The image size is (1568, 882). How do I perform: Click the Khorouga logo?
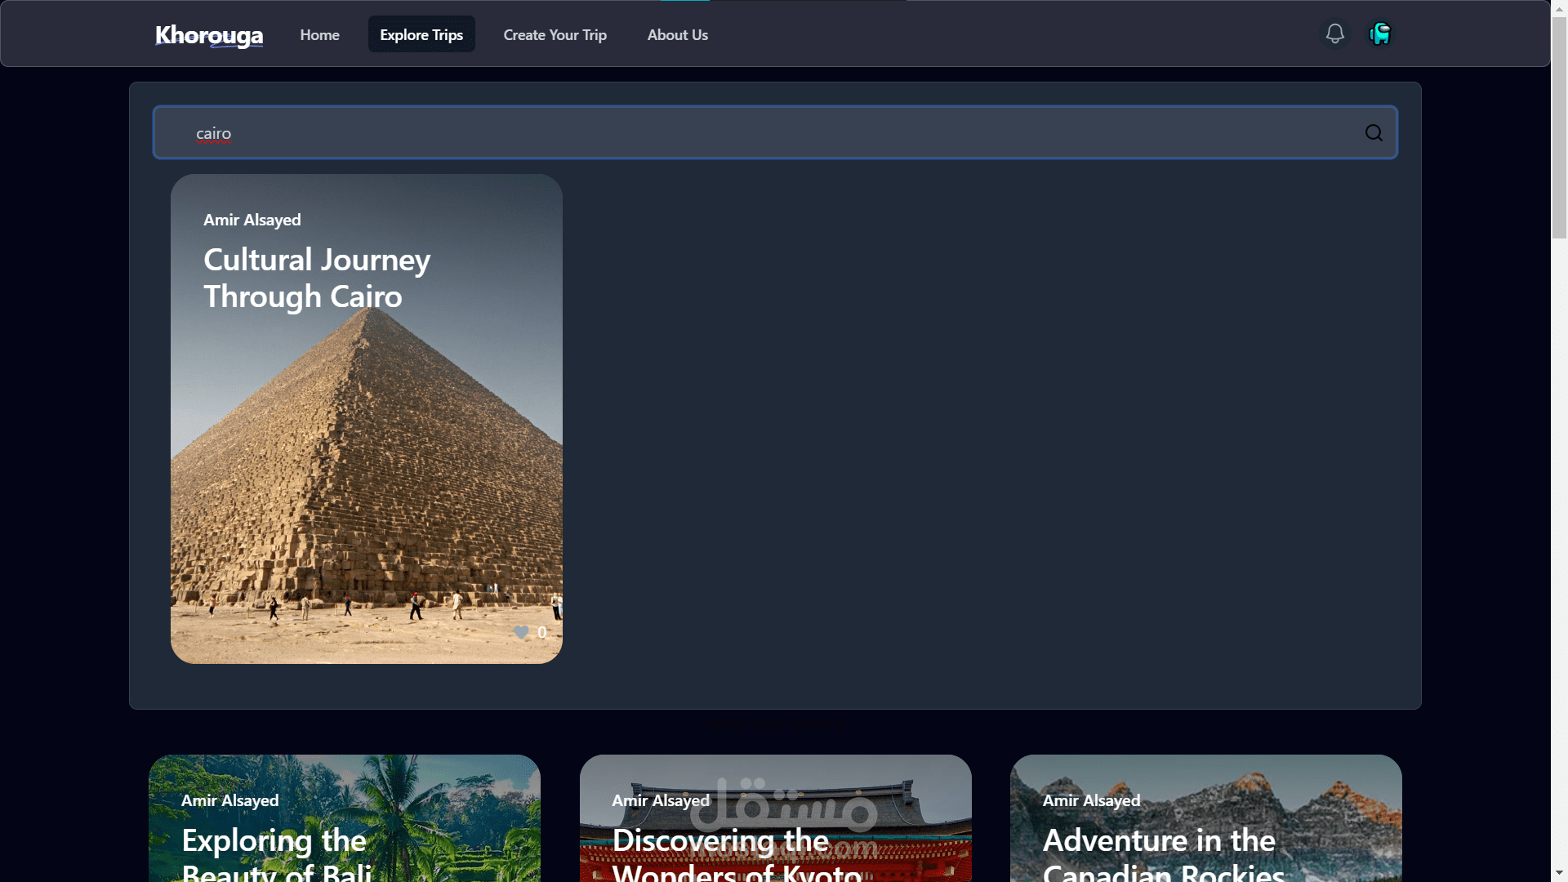209,35
